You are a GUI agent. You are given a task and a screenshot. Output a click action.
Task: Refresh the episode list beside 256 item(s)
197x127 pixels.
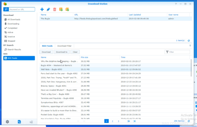188,121
